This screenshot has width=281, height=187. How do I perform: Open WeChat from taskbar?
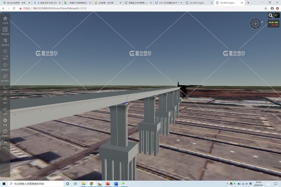coord(124,184)
